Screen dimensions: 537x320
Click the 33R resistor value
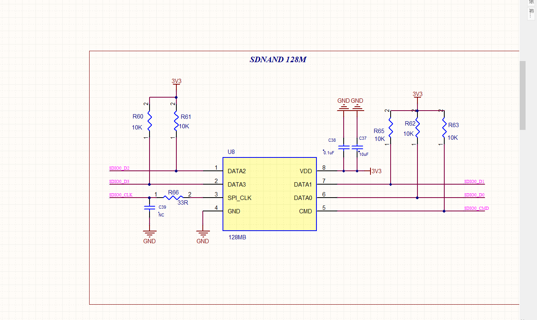[x=183, y=203]
